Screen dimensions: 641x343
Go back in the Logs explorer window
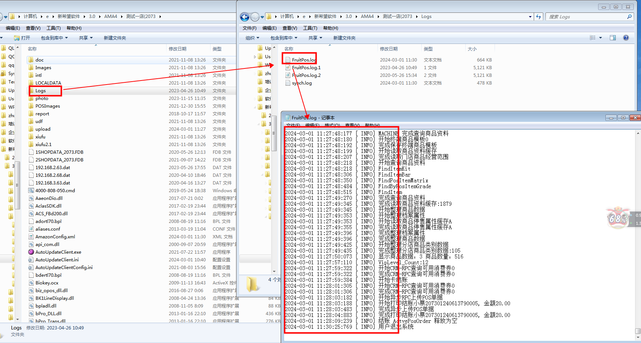(x=245, y=17)
